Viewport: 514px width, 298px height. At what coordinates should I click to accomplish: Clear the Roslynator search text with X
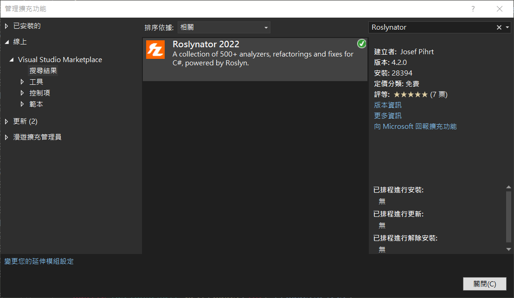(499, 27)
